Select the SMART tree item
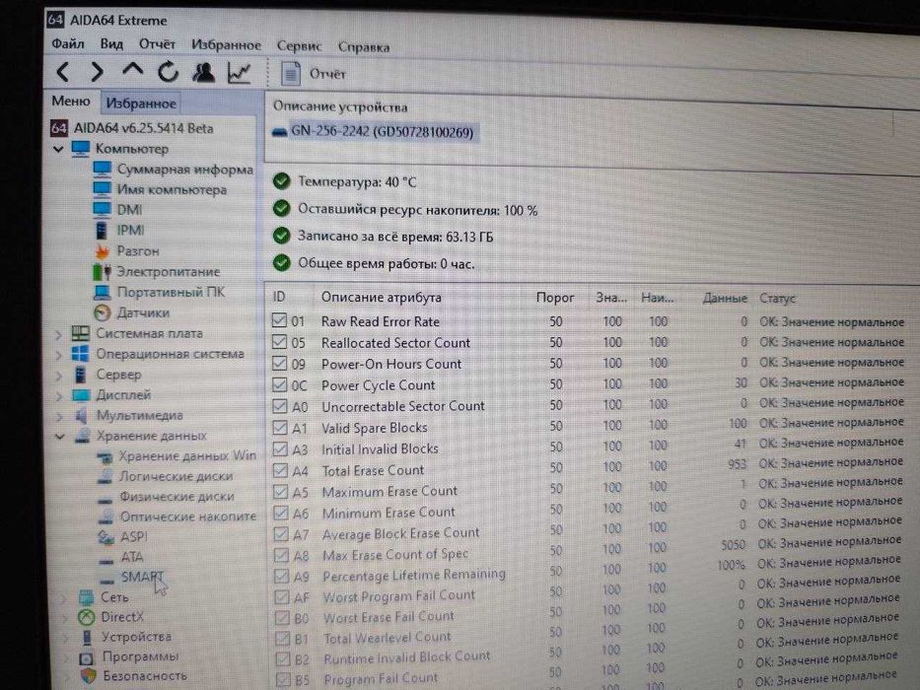 [142, 577]
